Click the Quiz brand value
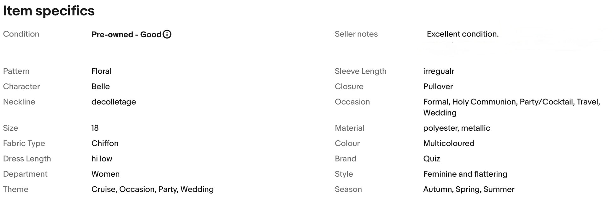 pyautogui.click(x=432, y=159)
